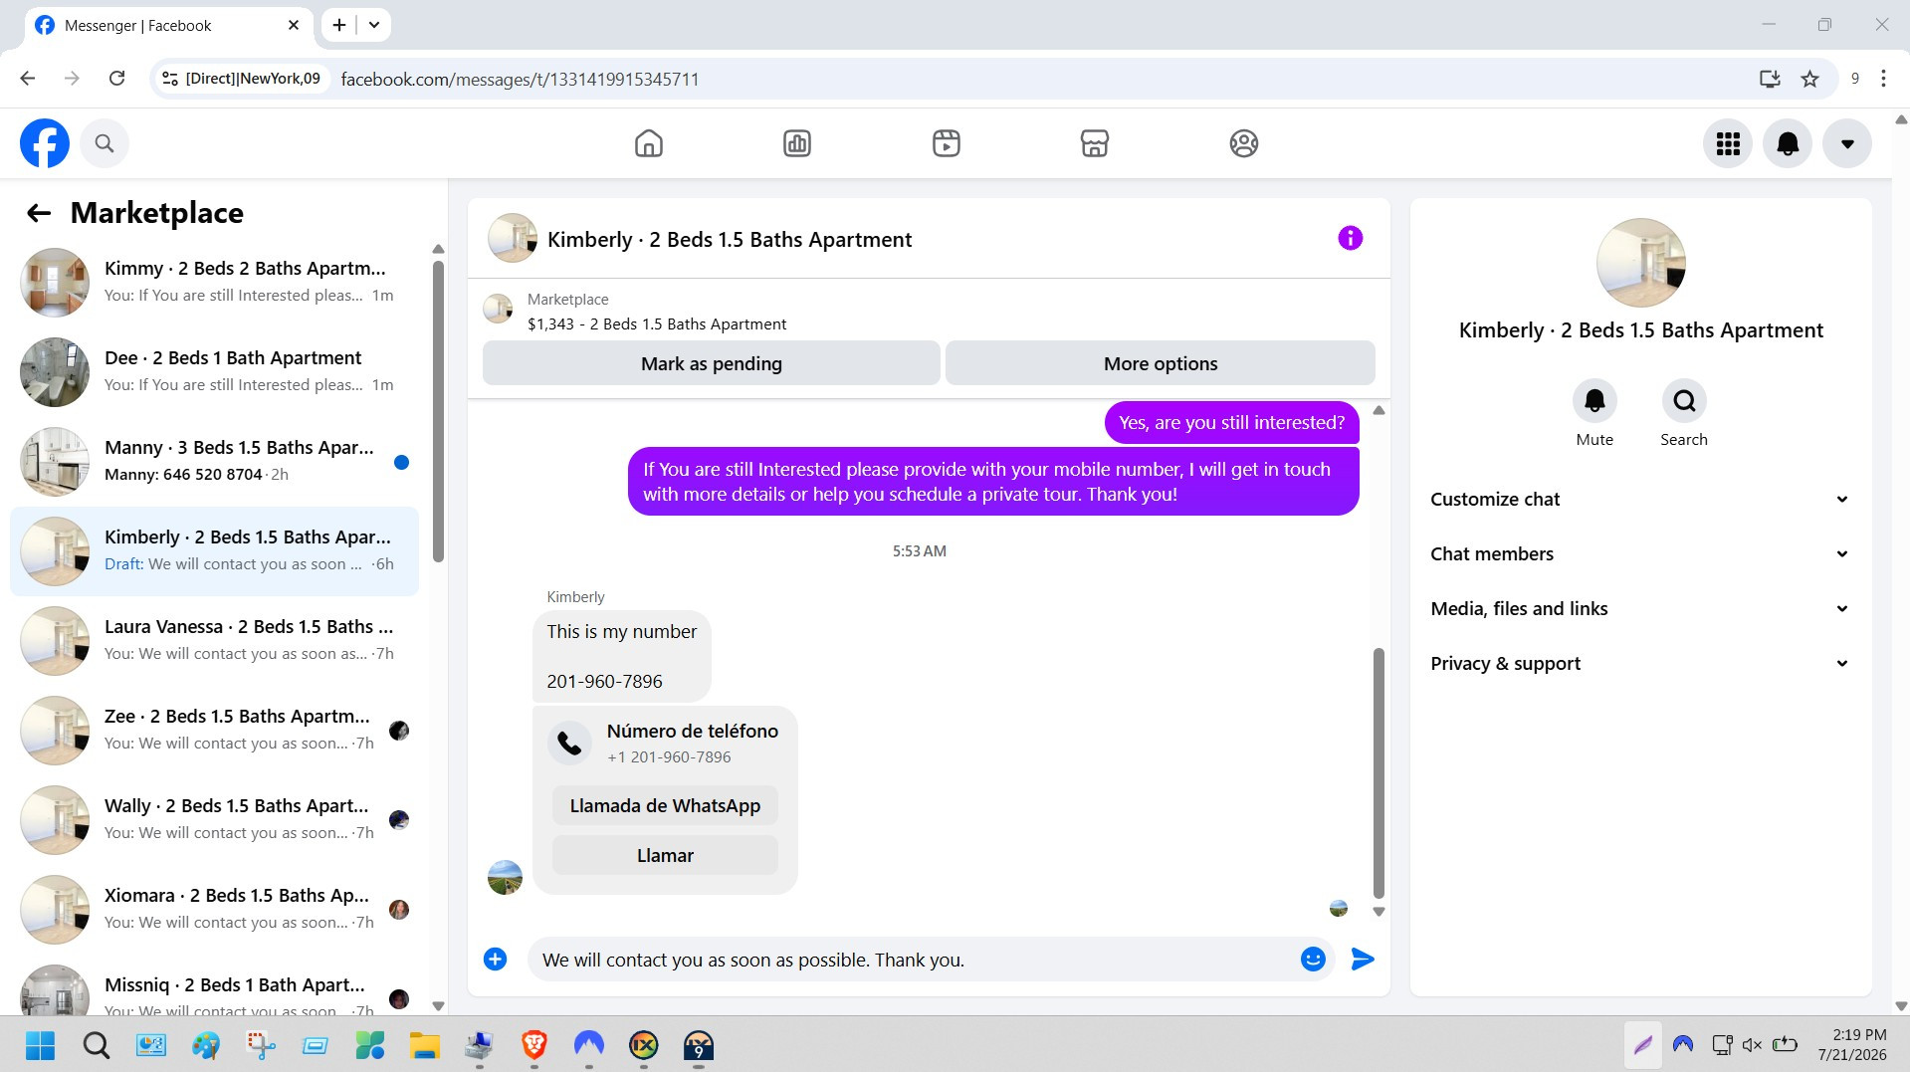Screen dimensions: 1910x1072
Task: Open the Windows Start menu
Action: point(41,1045)
